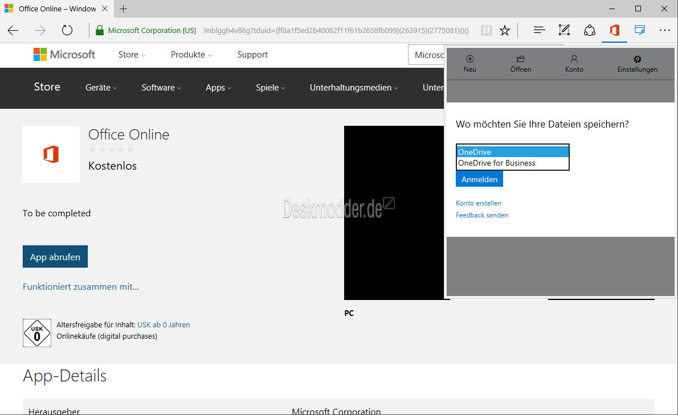
Task: Open Einstellungen gear in Office panel
Action: coord(638,64)
